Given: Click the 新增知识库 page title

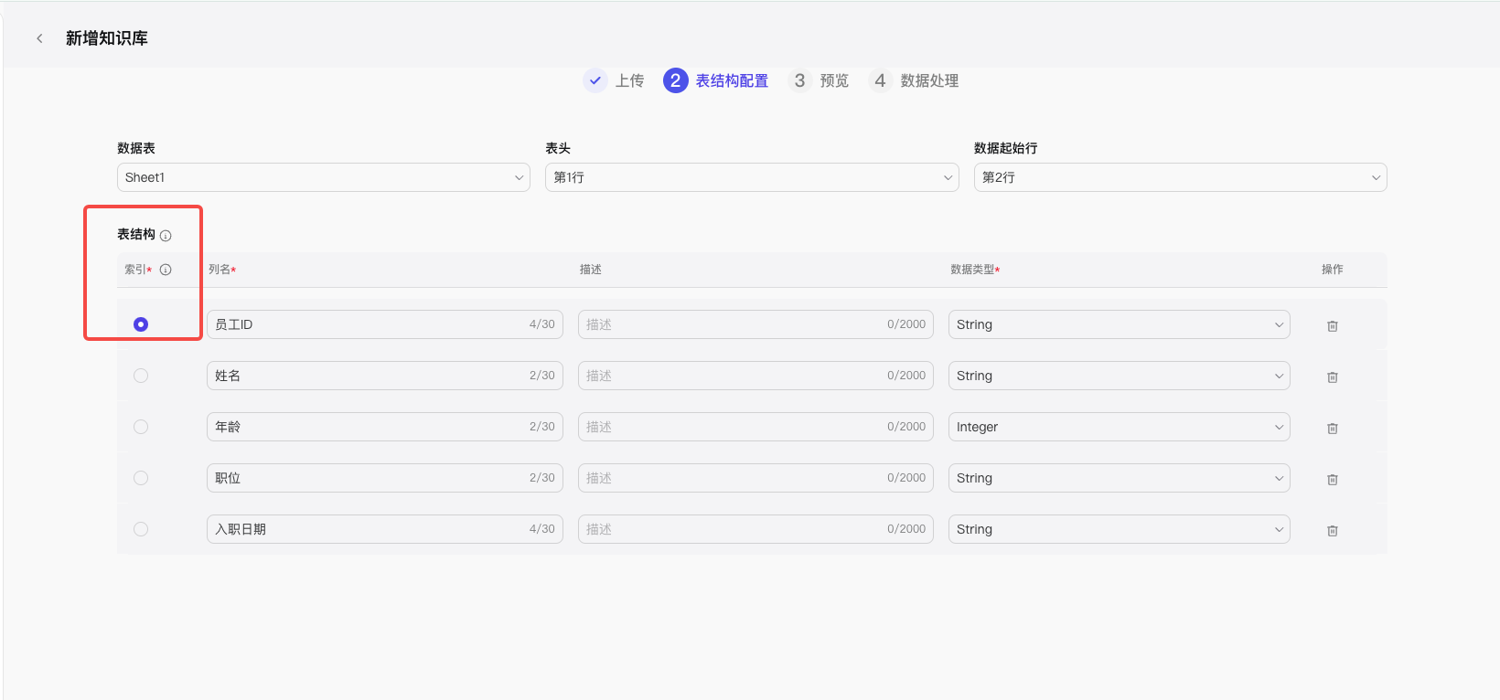Looking at the screenshot, I should point(107,38).
